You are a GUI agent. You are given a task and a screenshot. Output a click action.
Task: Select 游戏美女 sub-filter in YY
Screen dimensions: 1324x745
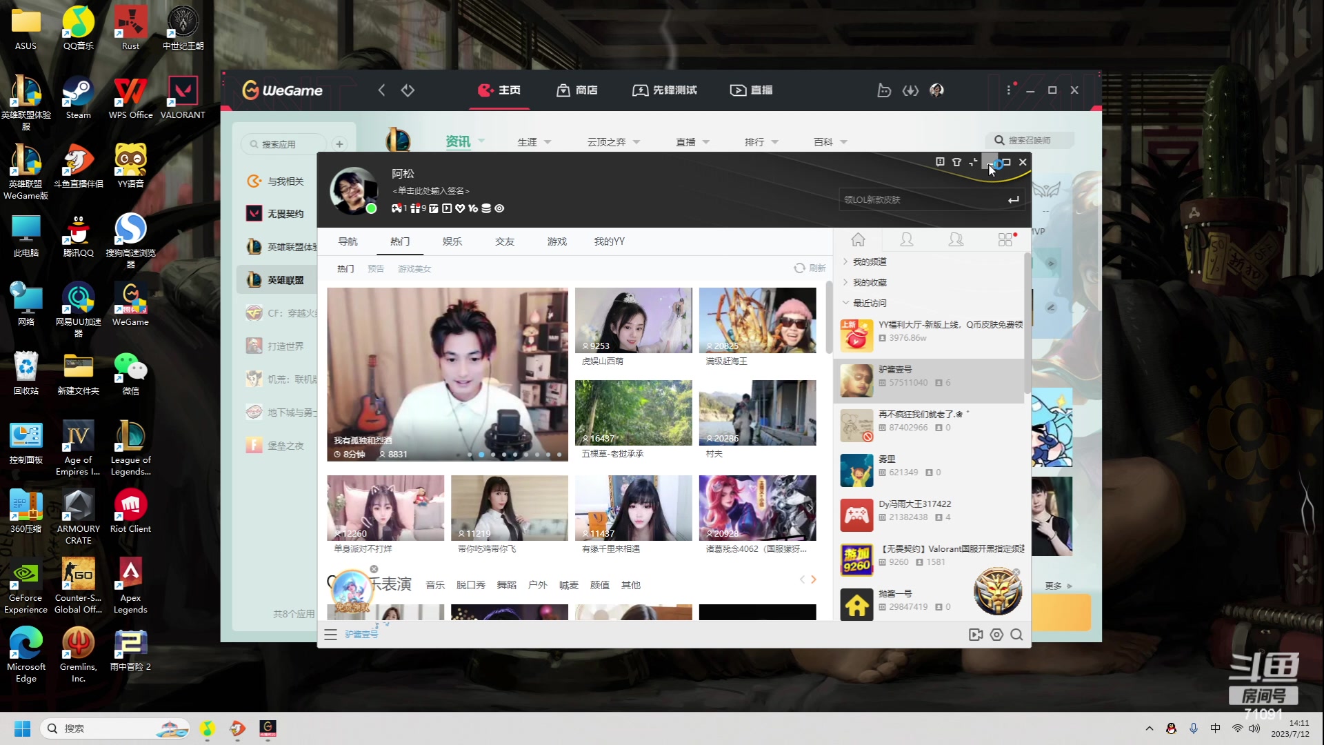(414, 269)
